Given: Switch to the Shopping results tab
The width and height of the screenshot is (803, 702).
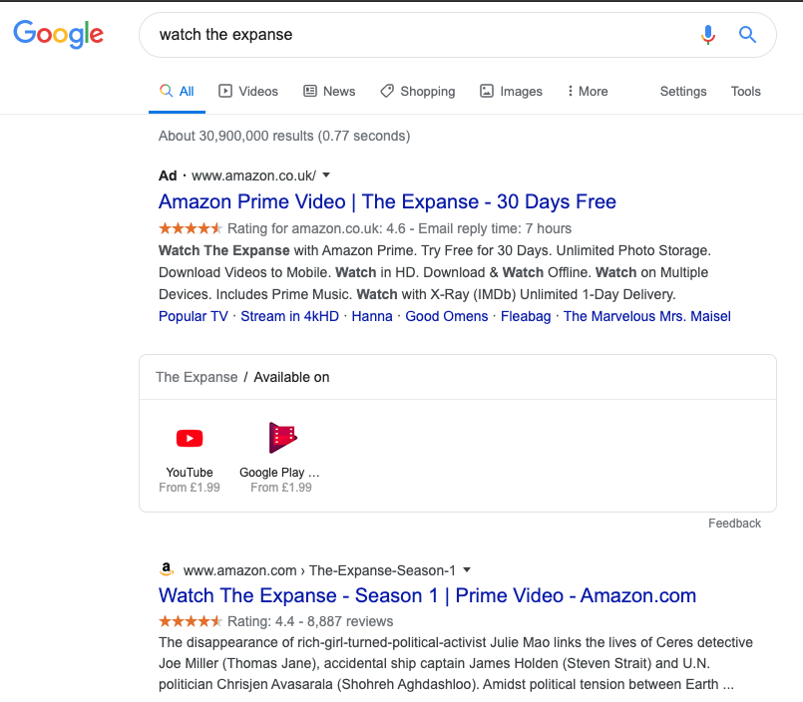Looking at the screenshot, I should [x=417, y=91].
